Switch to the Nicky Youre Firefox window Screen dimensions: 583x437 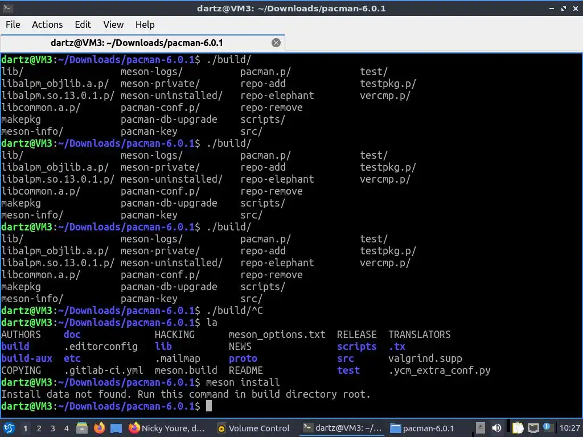point(167,428)
